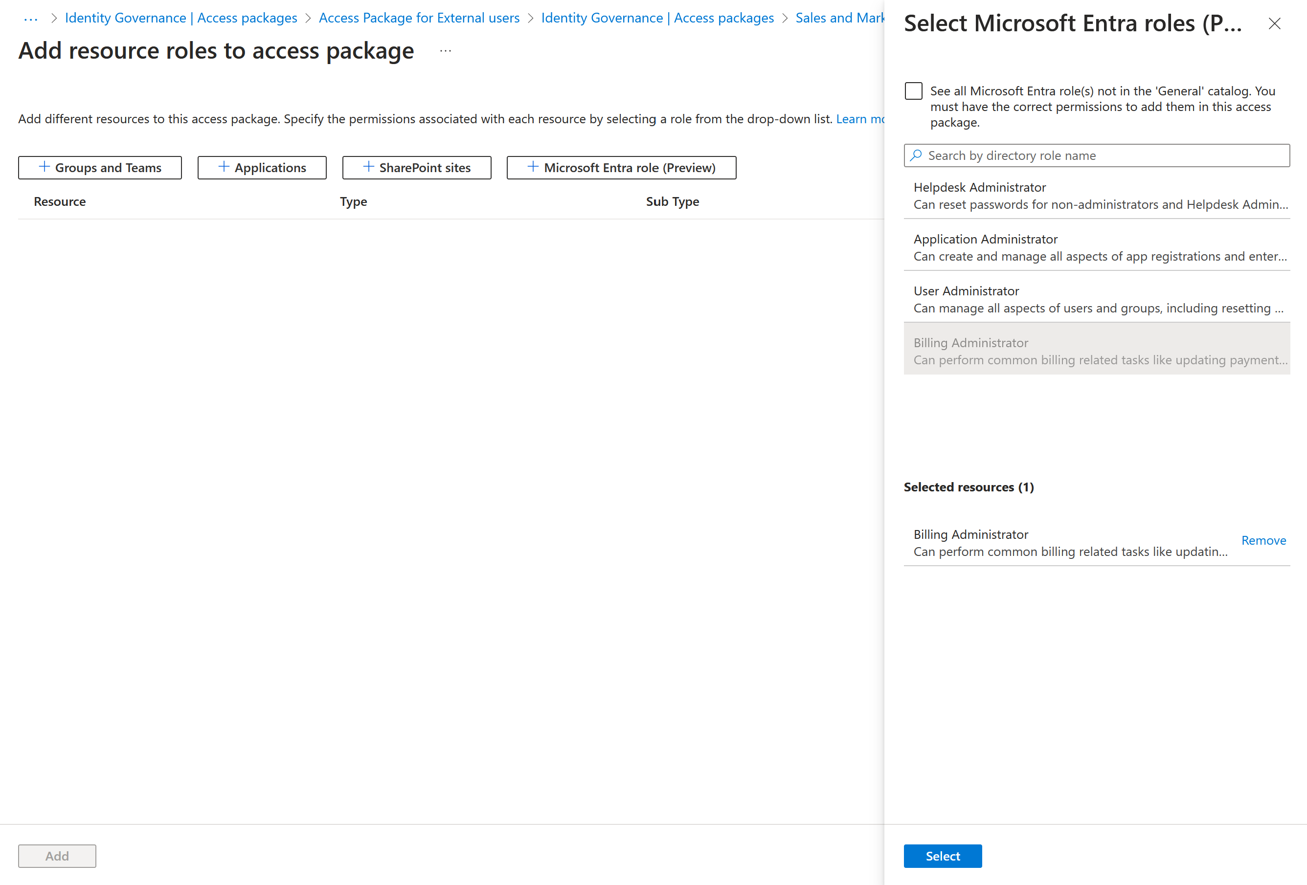1307x885 pixels.
Task: Click the Add button at bottom left
Action: 56,855
